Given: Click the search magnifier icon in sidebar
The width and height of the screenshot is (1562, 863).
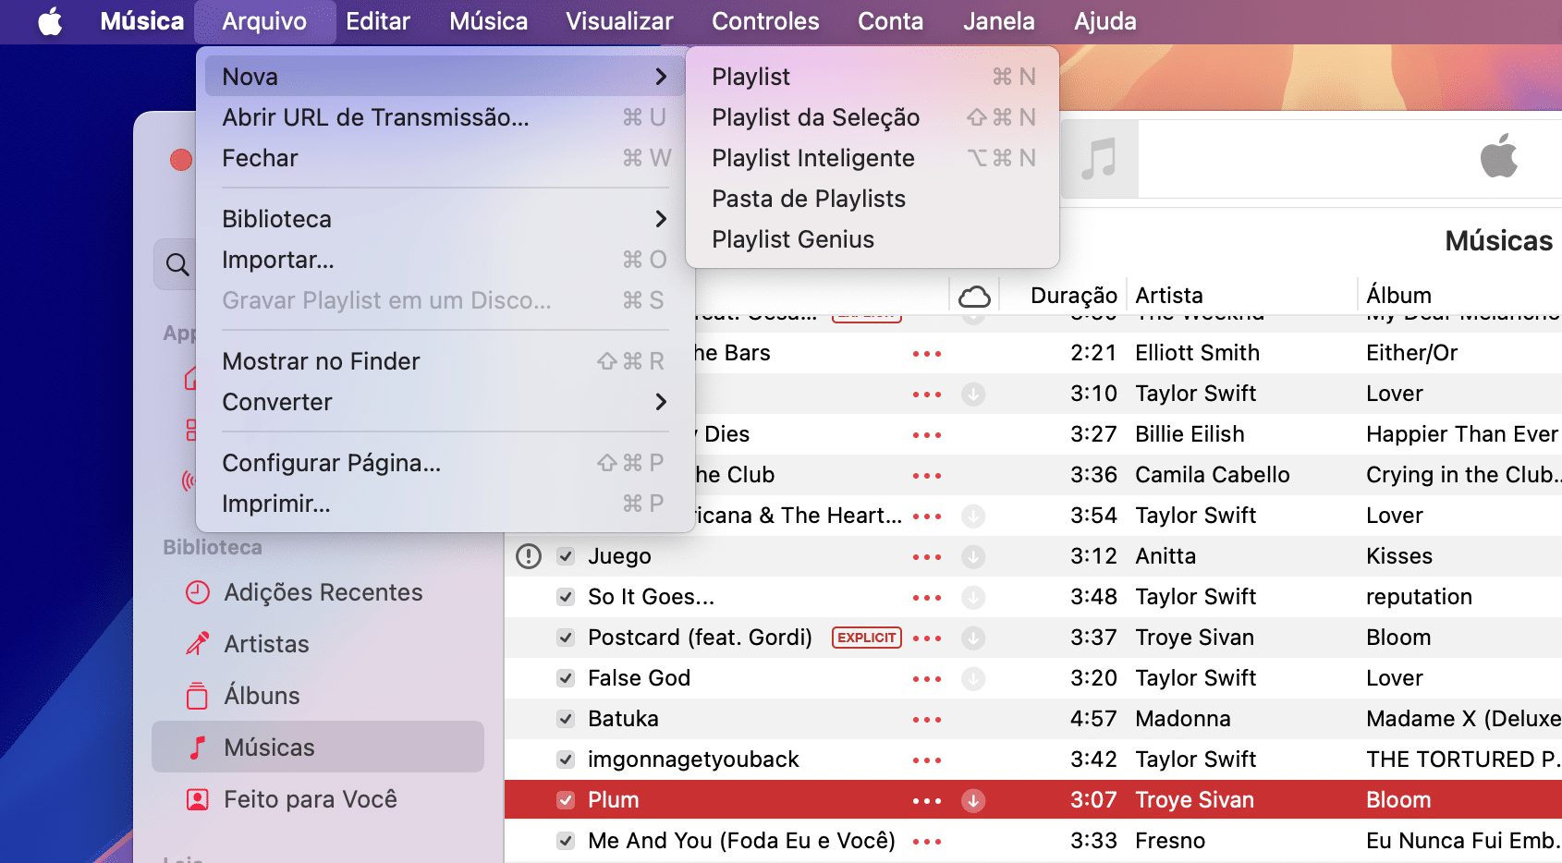Looking at the screenshot, I should click(177, 265).
